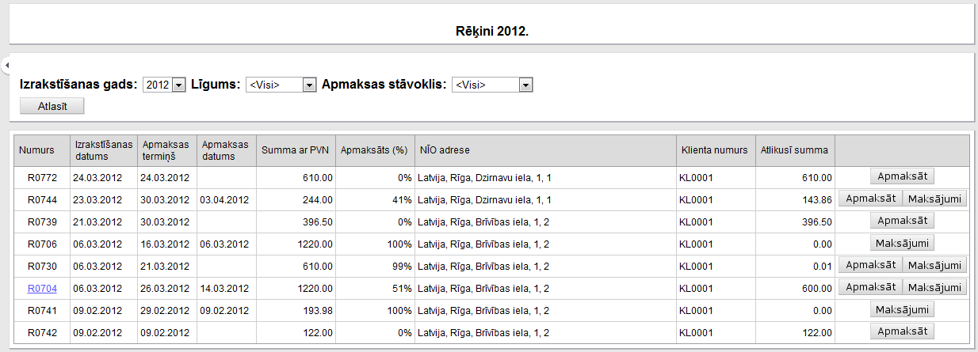Screen dimensions: 978x352
Task: Click Apmaksāt for invoice R0772
Action: (902, 176)
